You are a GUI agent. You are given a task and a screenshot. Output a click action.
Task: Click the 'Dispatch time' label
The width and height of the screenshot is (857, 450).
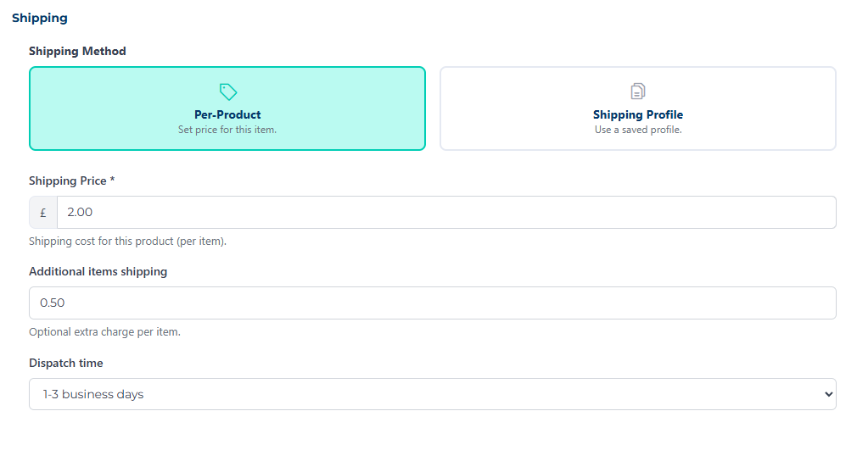click(66, 364)
